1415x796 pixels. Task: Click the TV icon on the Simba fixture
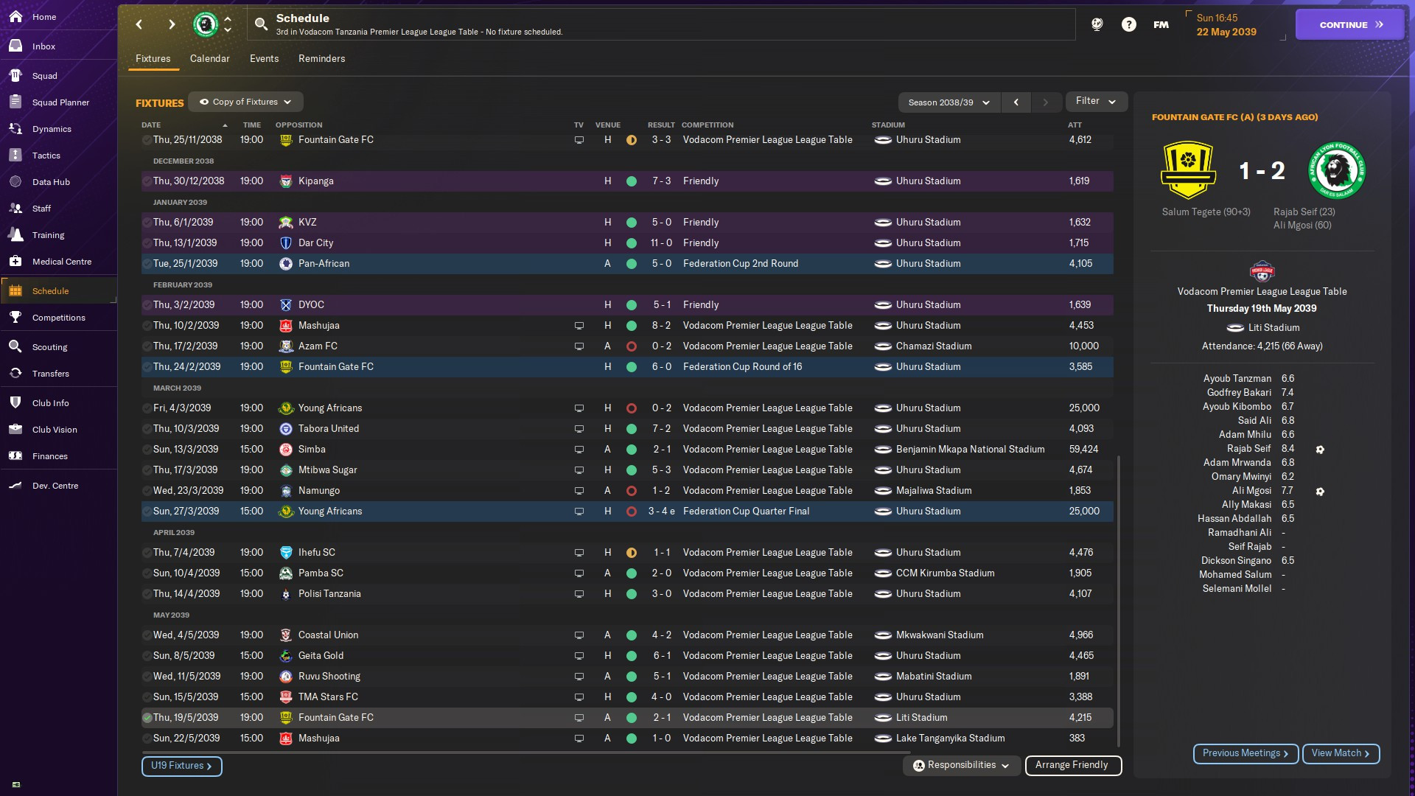pyautogui.click(x=579, y=450)
